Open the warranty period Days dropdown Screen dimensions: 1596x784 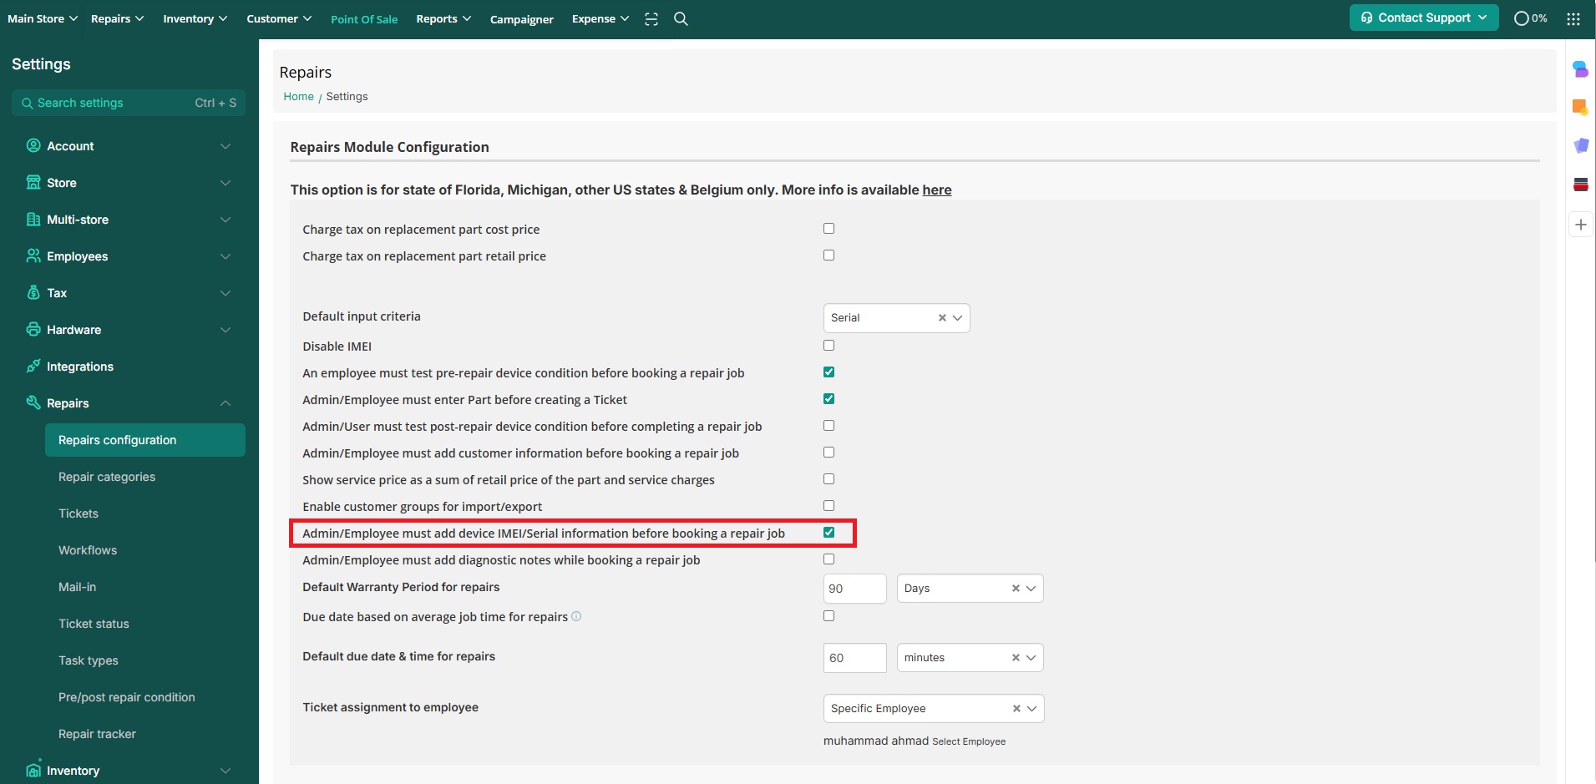(1031, 589)
